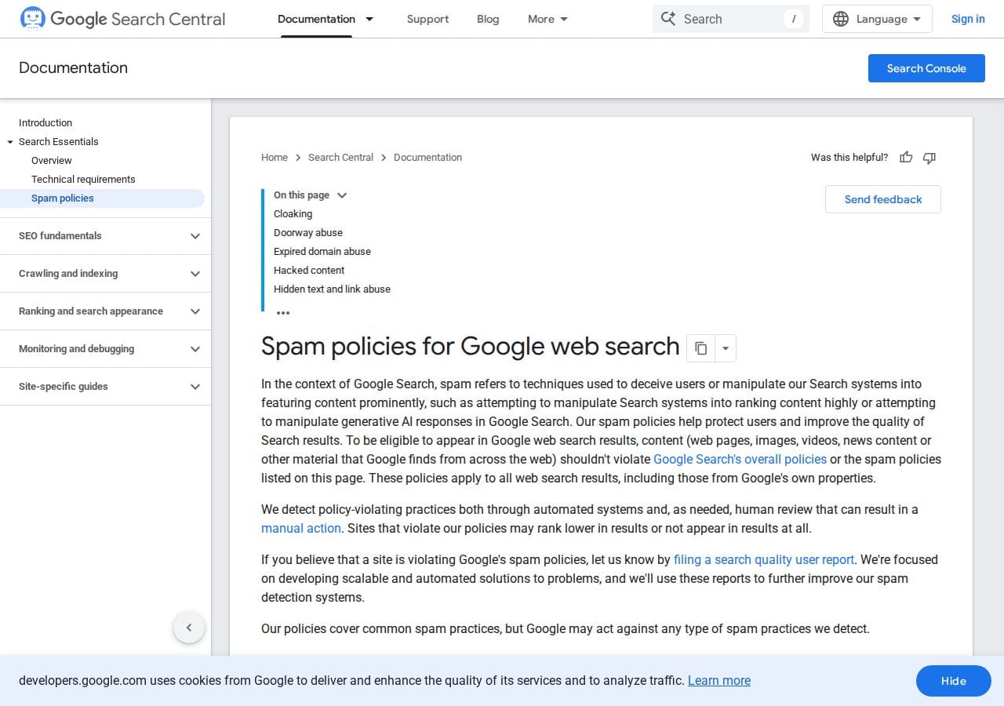Screen dimensions: 1004x706
Task: Open the Language selector
Action: tap(877, 19)
